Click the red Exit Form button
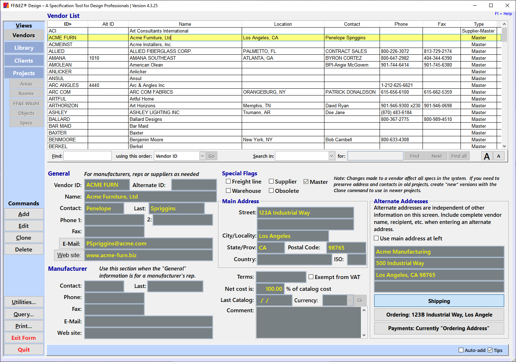 click(x=24, y=338)
